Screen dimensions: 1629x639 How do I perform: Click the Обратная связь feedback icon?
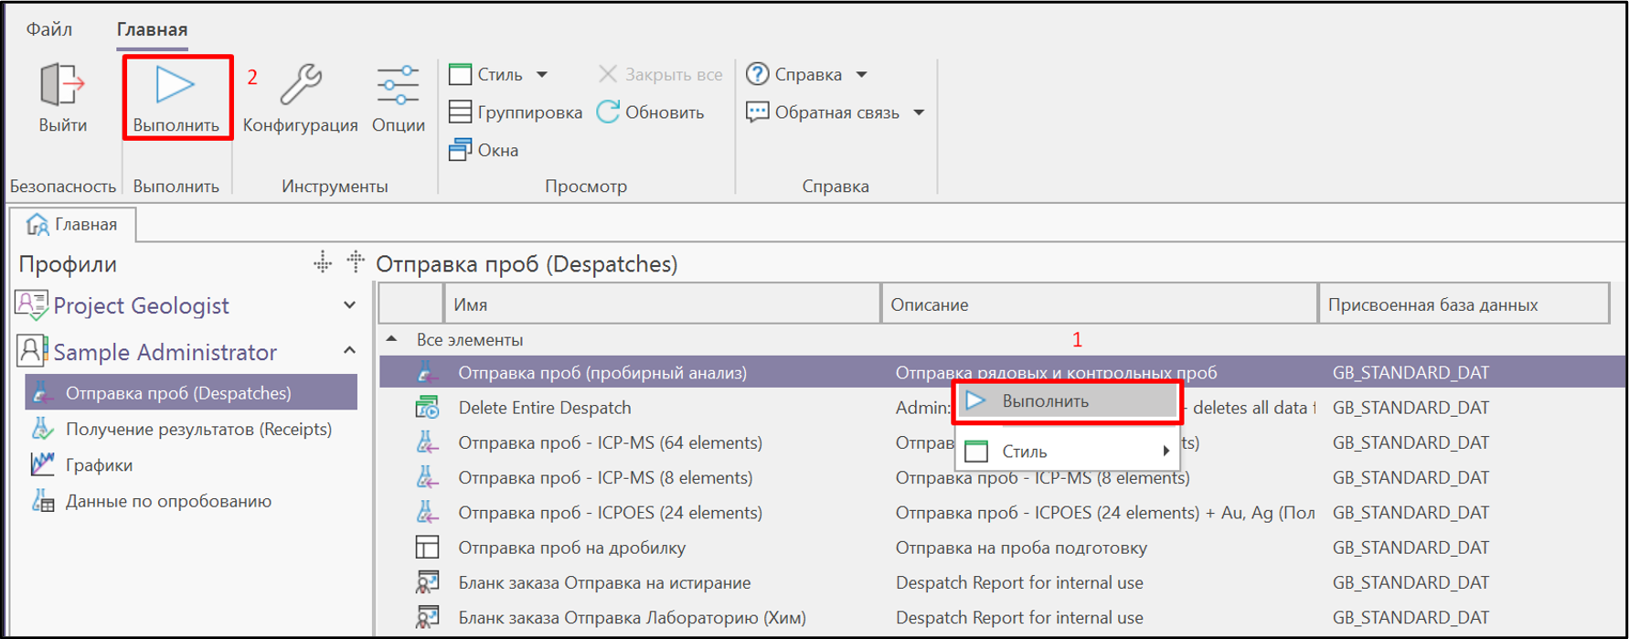coord(757,112)
